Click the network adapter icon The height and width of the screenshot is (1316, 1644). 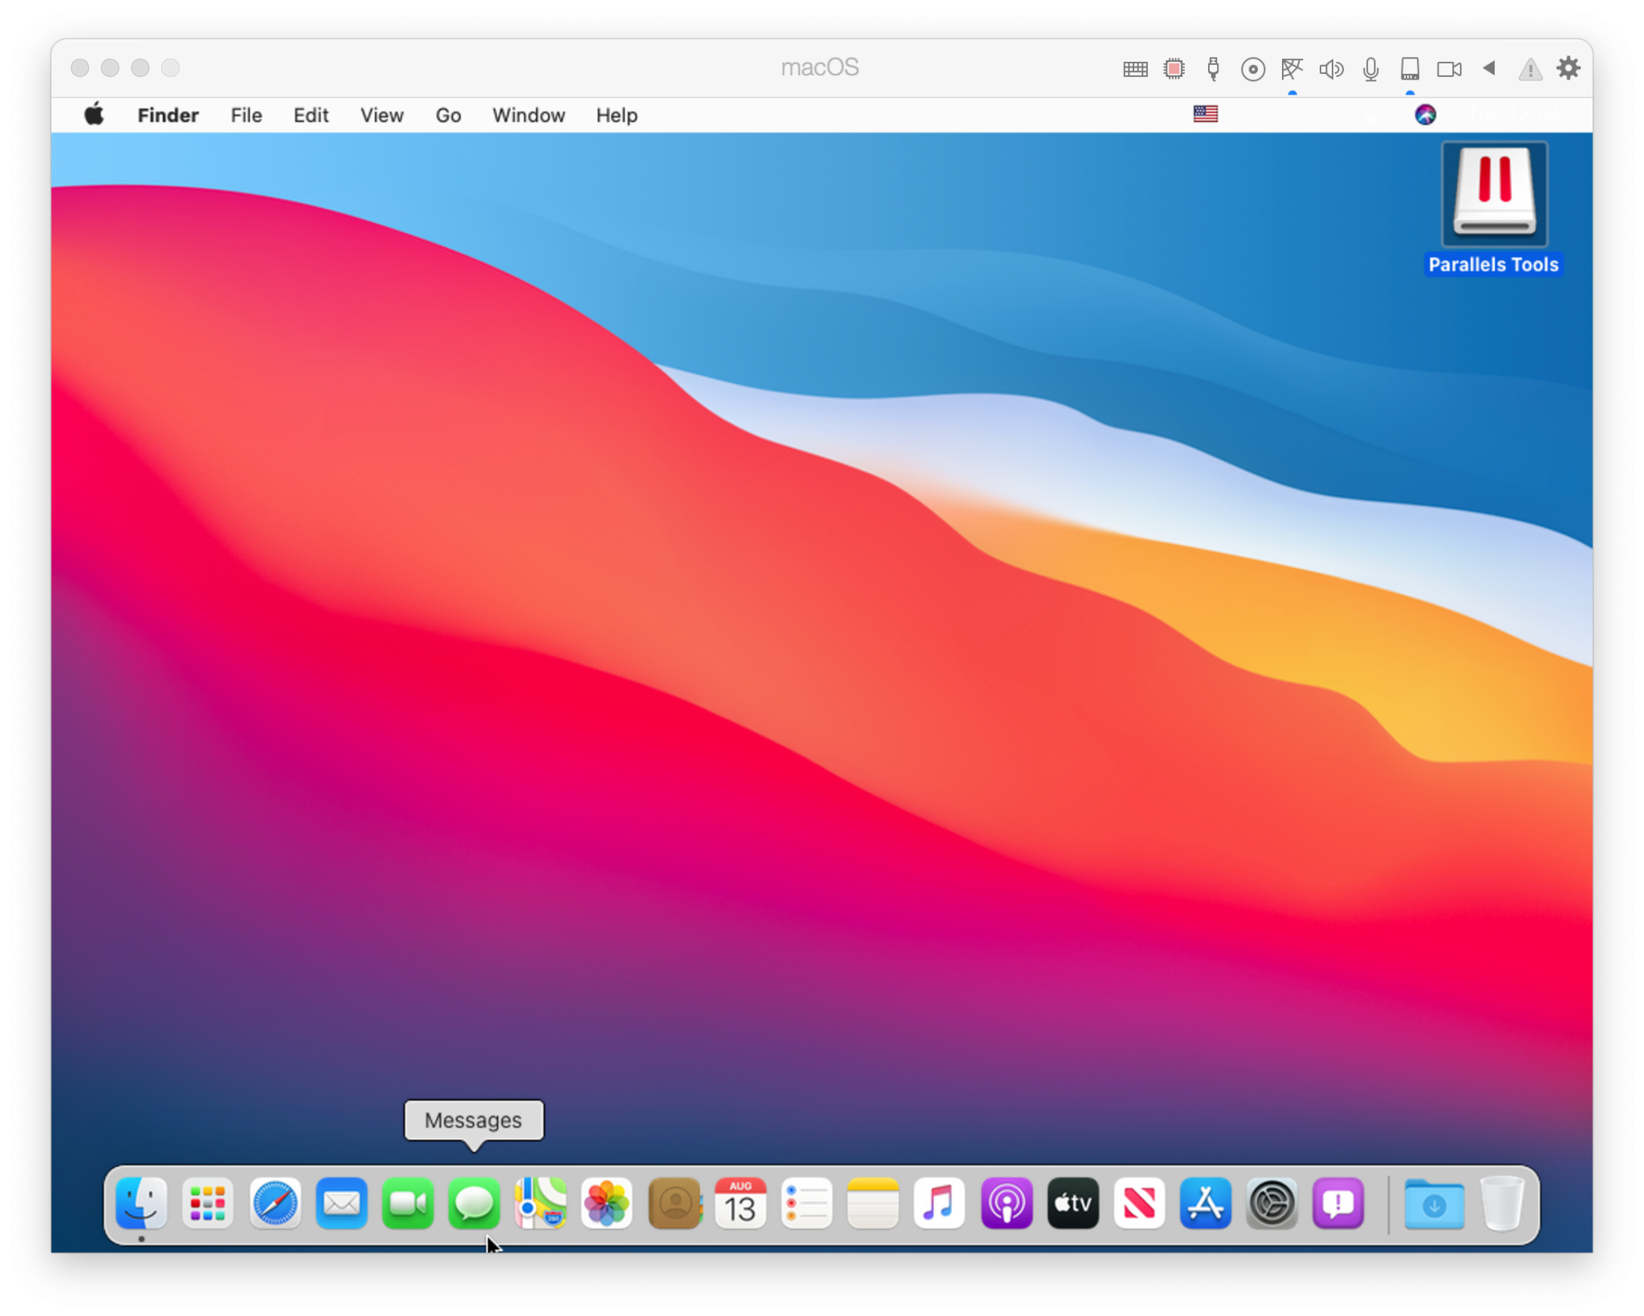tap(1292, 68)
